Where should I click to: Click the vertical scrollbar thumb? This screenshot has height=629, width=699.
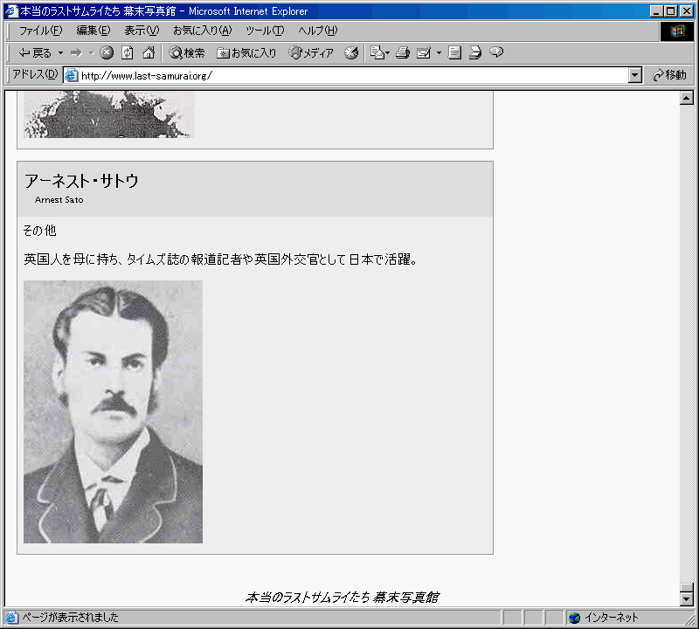coord(687,587)
